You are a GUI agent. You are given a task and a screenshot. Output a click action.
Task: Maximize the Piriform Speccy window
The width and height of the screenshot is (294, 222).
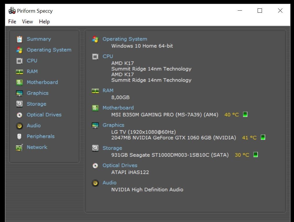pyautogui.click(x=260, y=11)
